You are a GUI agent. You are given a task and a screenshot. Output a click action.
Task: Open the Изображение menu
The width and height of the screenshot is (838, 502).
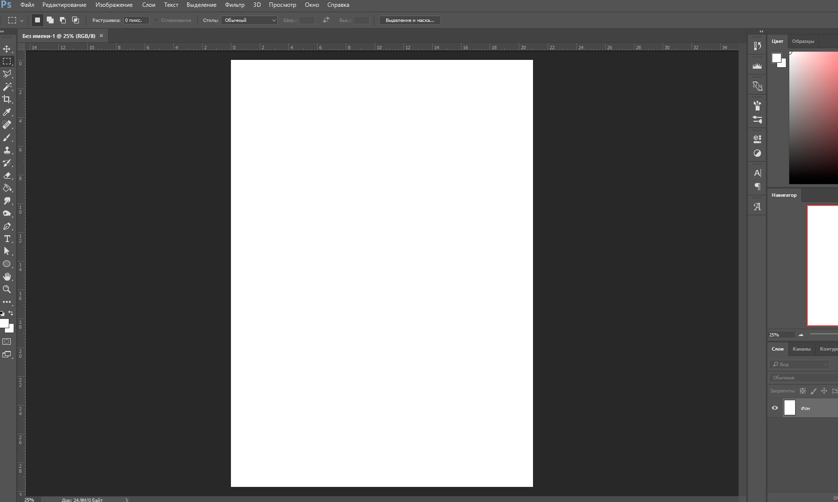114,5
